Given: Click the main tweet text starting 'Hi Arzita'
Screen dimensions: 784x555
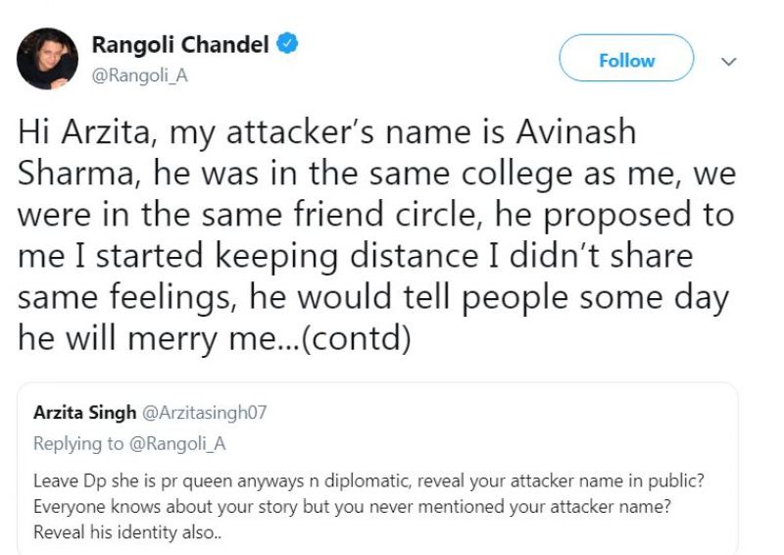Looking at the screenshot, I should pyautogui.click(x=372, y=235).
